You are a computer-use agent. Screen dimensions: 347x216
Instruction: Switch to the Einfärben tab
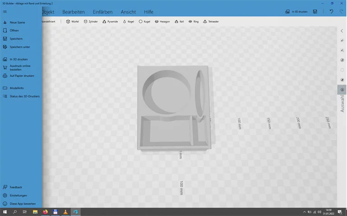point(102,12)
